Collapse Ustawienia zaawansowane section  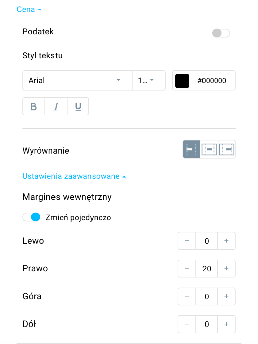pyautogui.click(x=74, y=176)
